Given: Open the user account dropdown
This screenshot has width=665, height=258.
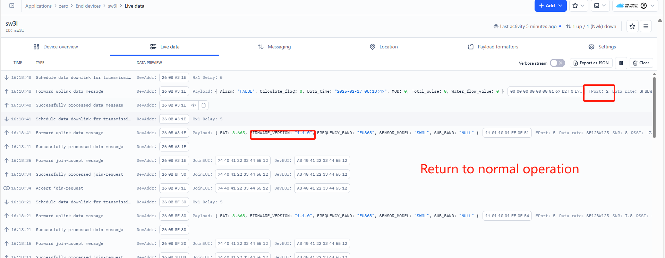Looking at the screenshot, I should [x=647, y=6].
